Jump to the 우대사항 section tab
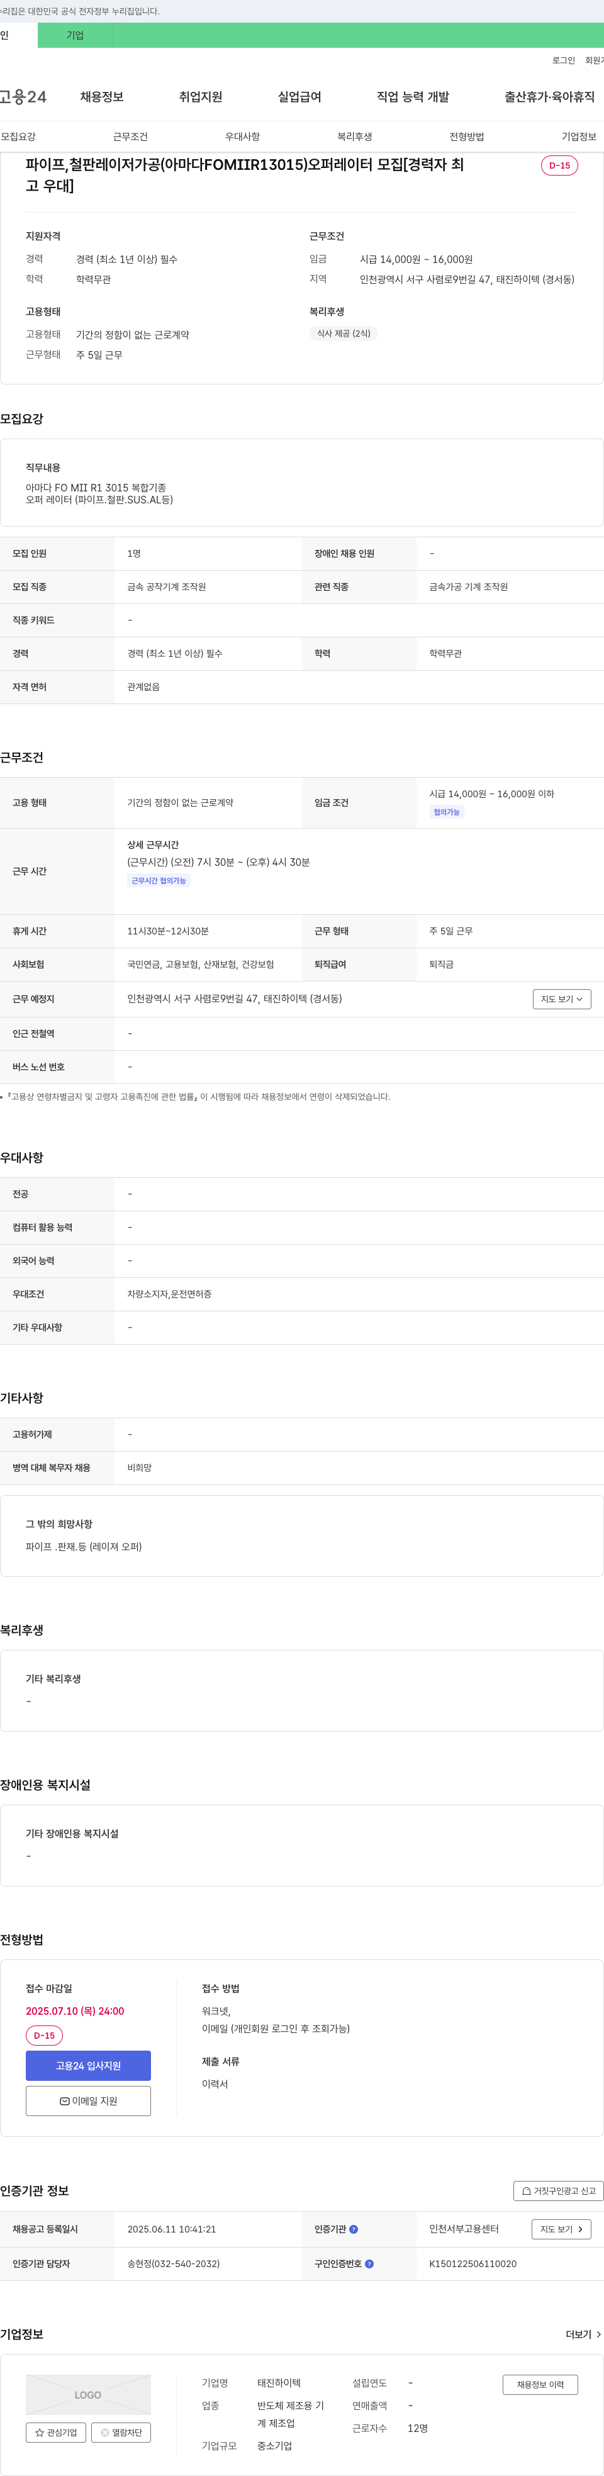Viewport: 604px width, 2476px height. [242, 137]
